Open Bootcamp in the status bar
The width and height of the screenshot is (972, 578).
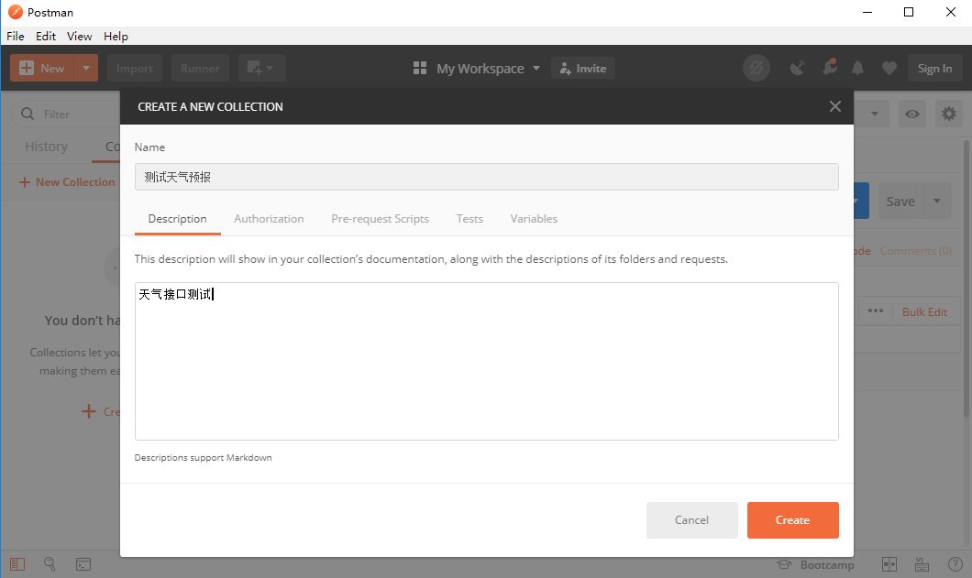(x=816, y=564)
